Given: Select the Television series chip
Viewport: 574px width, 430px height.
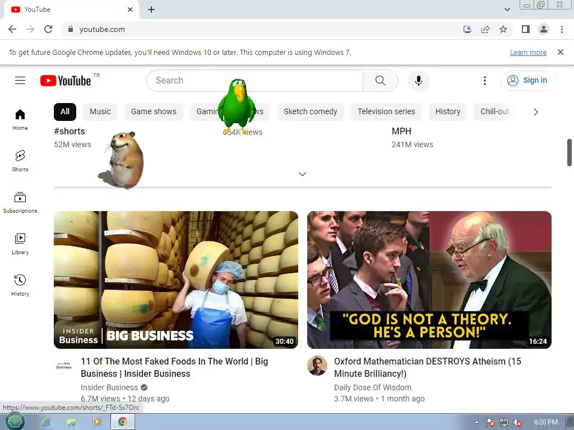Looking at the screenshot, I should 386,112.
